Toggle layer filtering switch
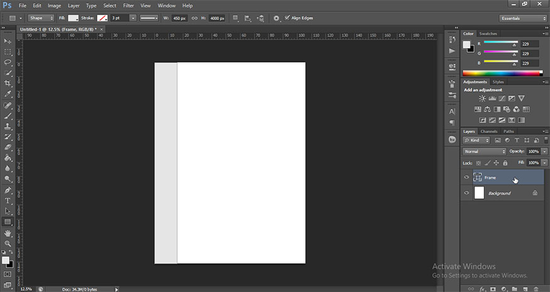550x292 pixels. point(546,140)
